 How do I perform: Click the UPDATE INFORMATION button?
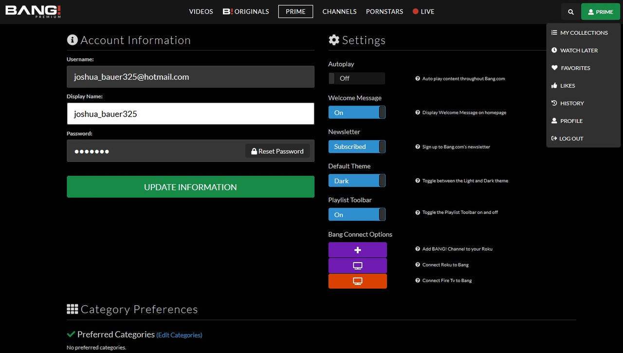[190, 187]
